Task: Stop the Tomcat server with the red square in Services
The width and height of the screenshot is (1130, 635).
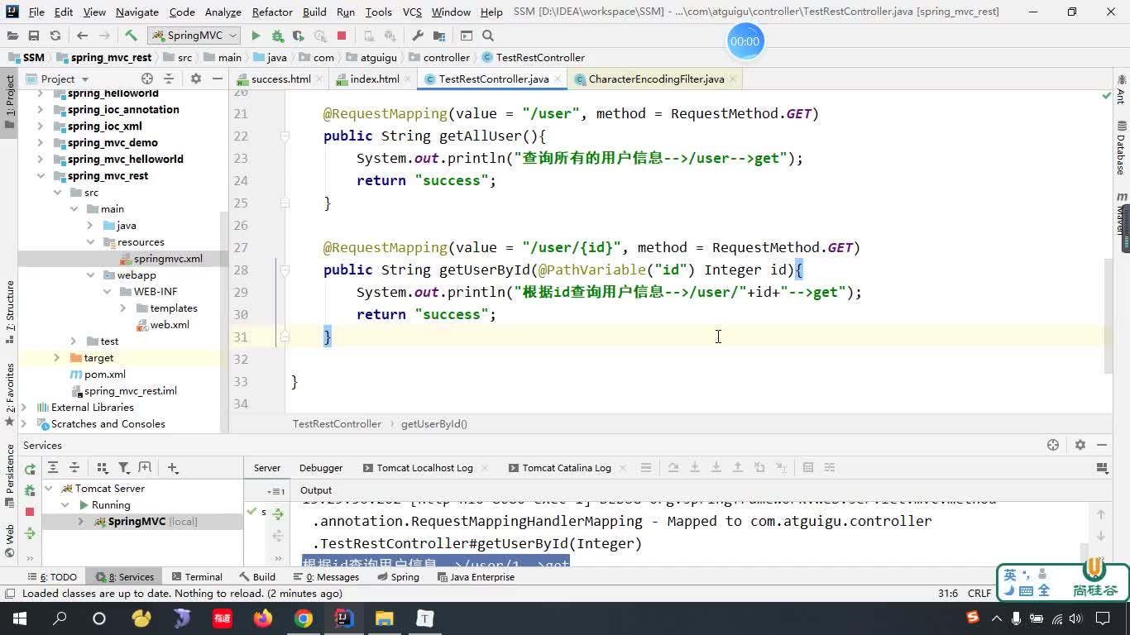Action: click(30, 512)
